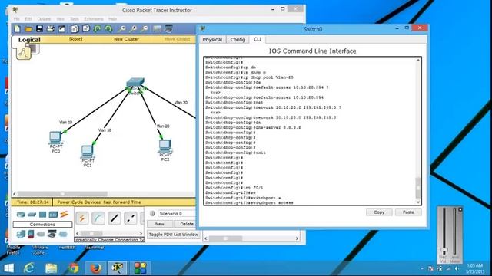Image resolution: width=492 pixels, height=276 pixels.
Task: Open the File menu
Action: pos(17,19)
